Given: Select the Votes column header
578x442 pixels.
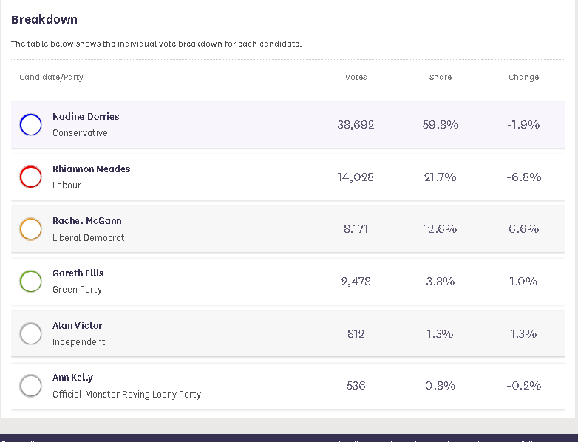Looking at the screenshot, I should [356, 77].
